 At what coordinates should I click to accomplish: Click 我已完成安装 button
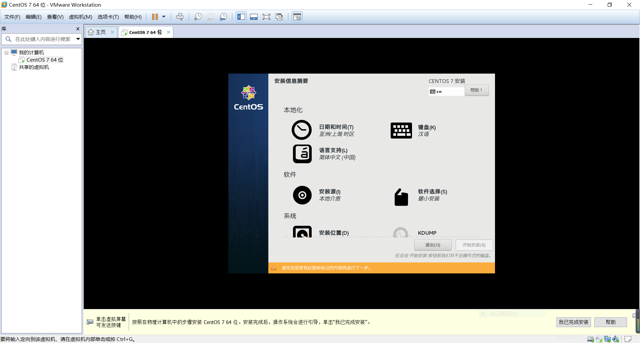[x=574, y=322]
